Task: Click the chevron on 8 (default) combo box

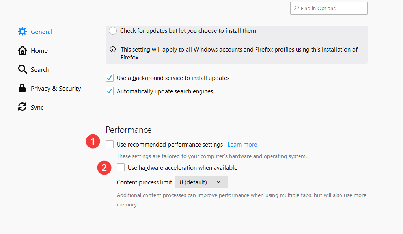Action: tap(218, 182)
